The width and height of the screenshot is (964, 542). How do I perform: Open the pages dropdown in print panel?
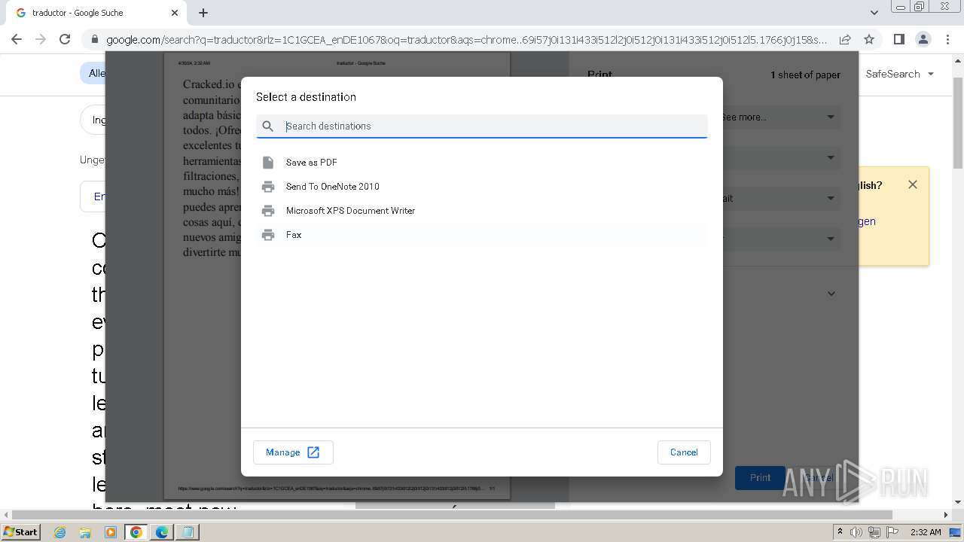point(779,157)
